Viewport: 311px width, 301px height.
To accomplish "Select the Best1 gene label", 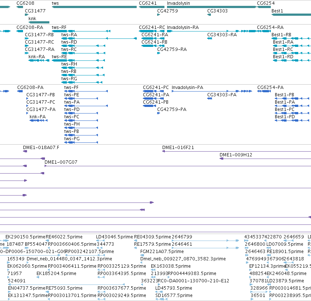I will click(277, 11).
